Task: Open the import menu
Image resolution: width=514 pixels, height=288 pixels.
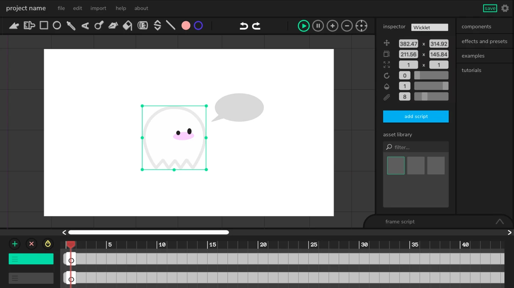Action: [x=98, y=8]
